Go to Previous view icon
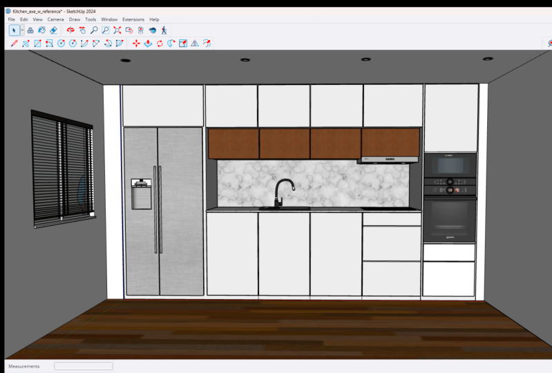Viewport: 552px width, 373px height. 129,30
